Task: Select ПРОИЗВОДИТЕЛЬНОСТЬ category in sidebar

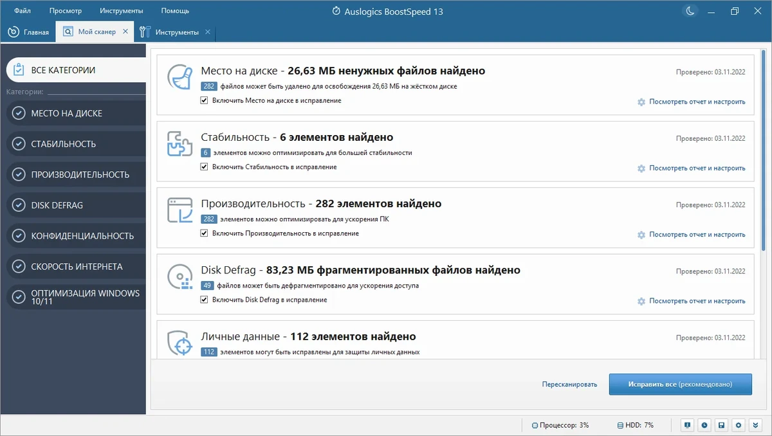Action: click(76, 174)
